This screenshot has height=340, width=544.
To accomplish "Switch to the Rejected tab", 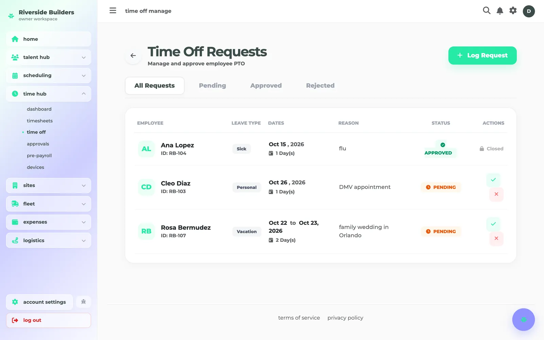I will tap(320, 86).
